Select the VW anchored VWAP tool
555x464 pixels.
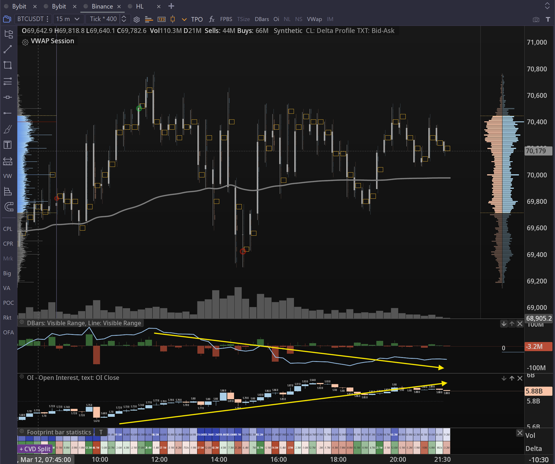point(7,176)
